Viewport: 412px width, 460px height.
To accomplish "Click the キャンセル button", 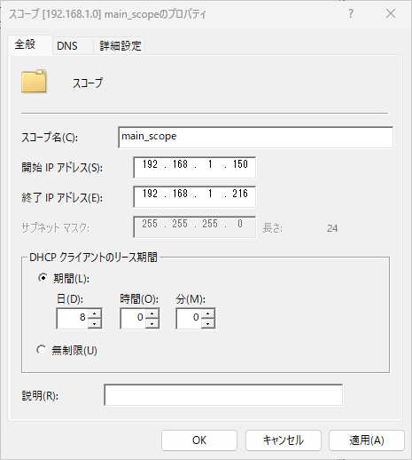I will [284, 440].
